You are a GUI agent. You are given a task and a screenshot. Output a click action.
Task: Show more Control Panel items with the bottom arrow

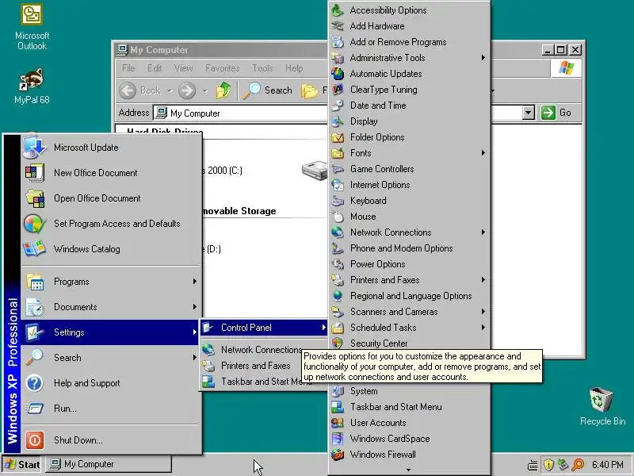[x=408, y=470]
